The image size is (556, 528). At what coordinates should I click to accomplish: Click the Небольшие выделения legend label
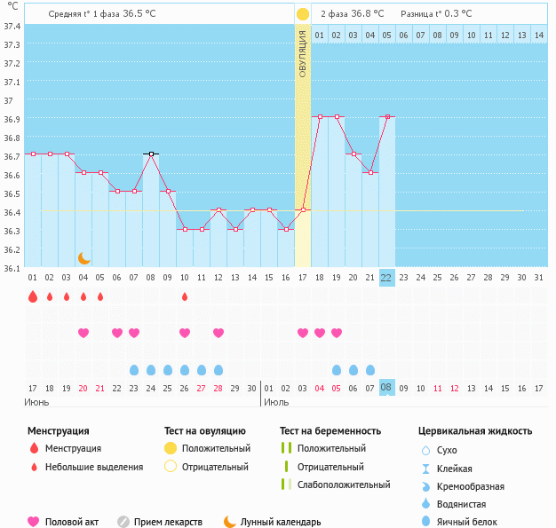[94, 467]
